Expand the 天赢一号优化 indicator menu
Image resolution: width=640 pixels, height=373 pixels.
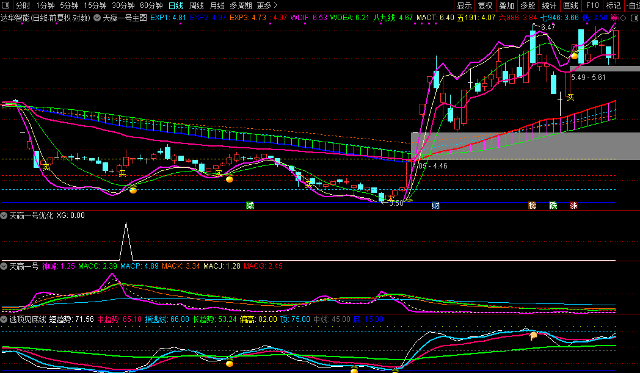pyautogui.click(x=4, y=215)
